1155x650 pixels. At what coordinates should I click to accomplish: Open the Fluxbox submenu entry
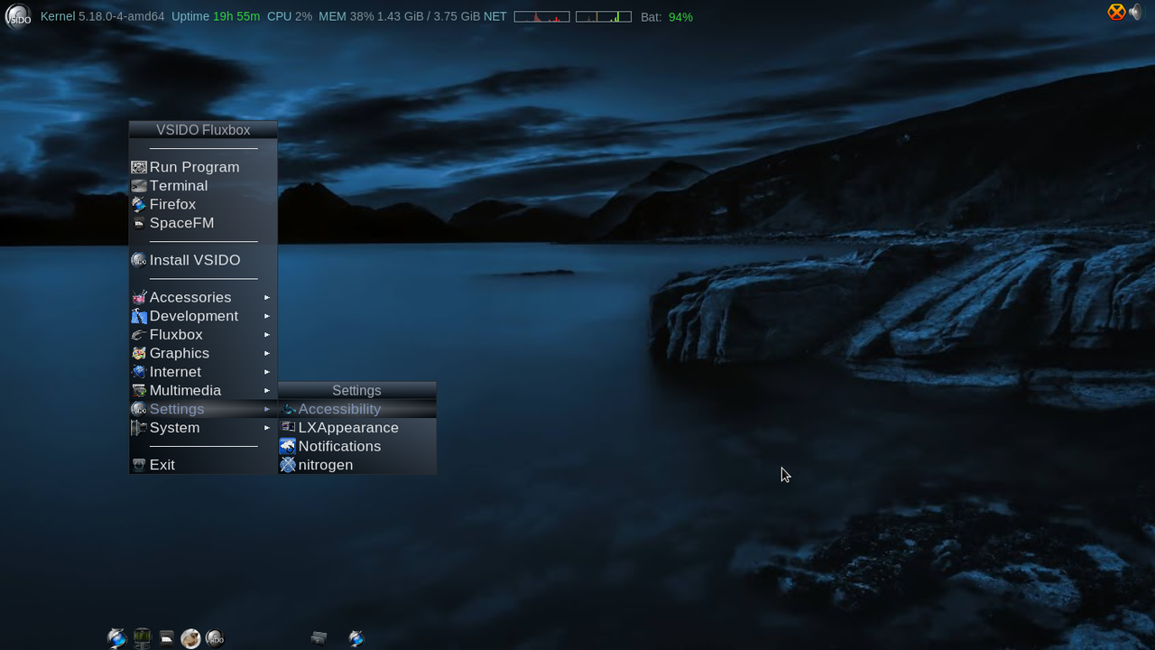pos(203,335)
